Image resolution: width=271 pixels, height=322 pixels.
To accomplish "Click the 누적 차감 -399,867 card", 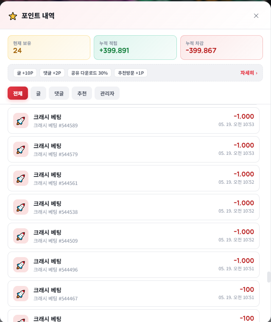I will click(x=221, y=48).
